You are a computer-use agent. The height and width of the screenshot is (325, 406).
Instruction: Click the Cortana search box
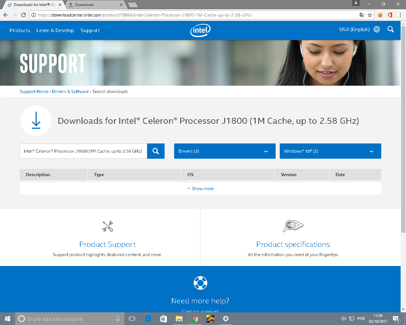[69, 319]
